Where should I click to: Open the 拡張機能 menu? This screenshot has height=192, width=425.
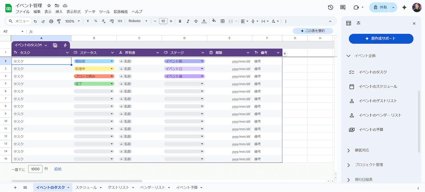point(120,12)
